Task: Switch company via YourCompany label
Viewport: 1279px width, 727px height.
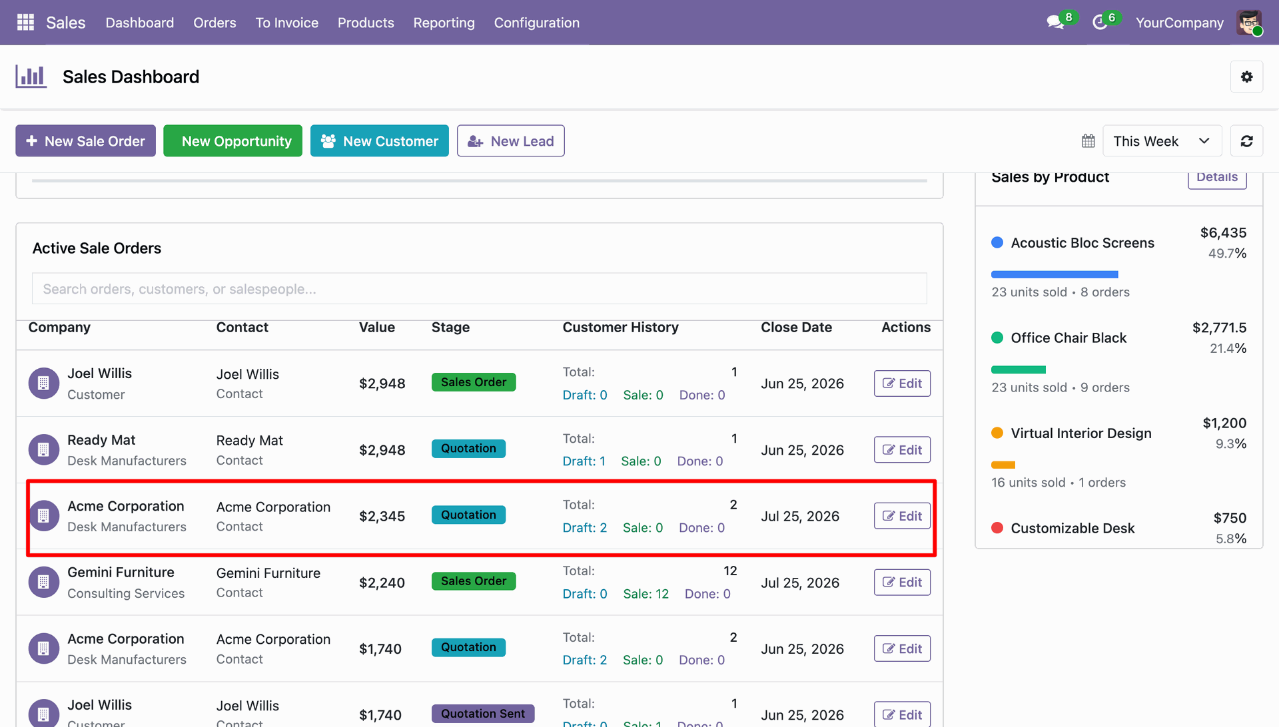Action: [1179, 23]
